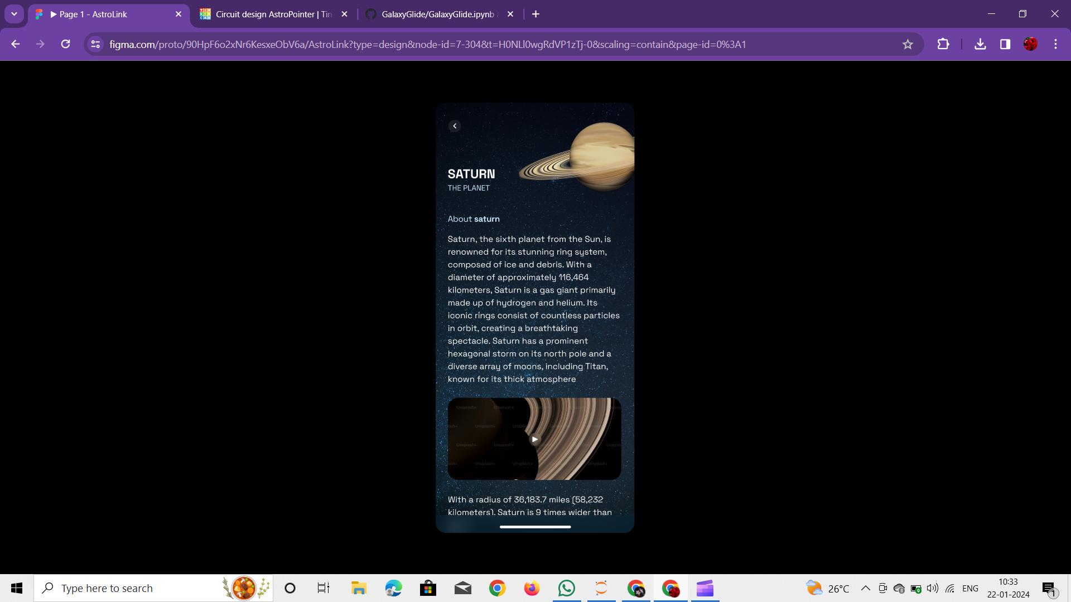The height and width of the screenshot is (602, 1071).
Task: Open Chrome three-dot menu
Action: [x=1055, y=44]
